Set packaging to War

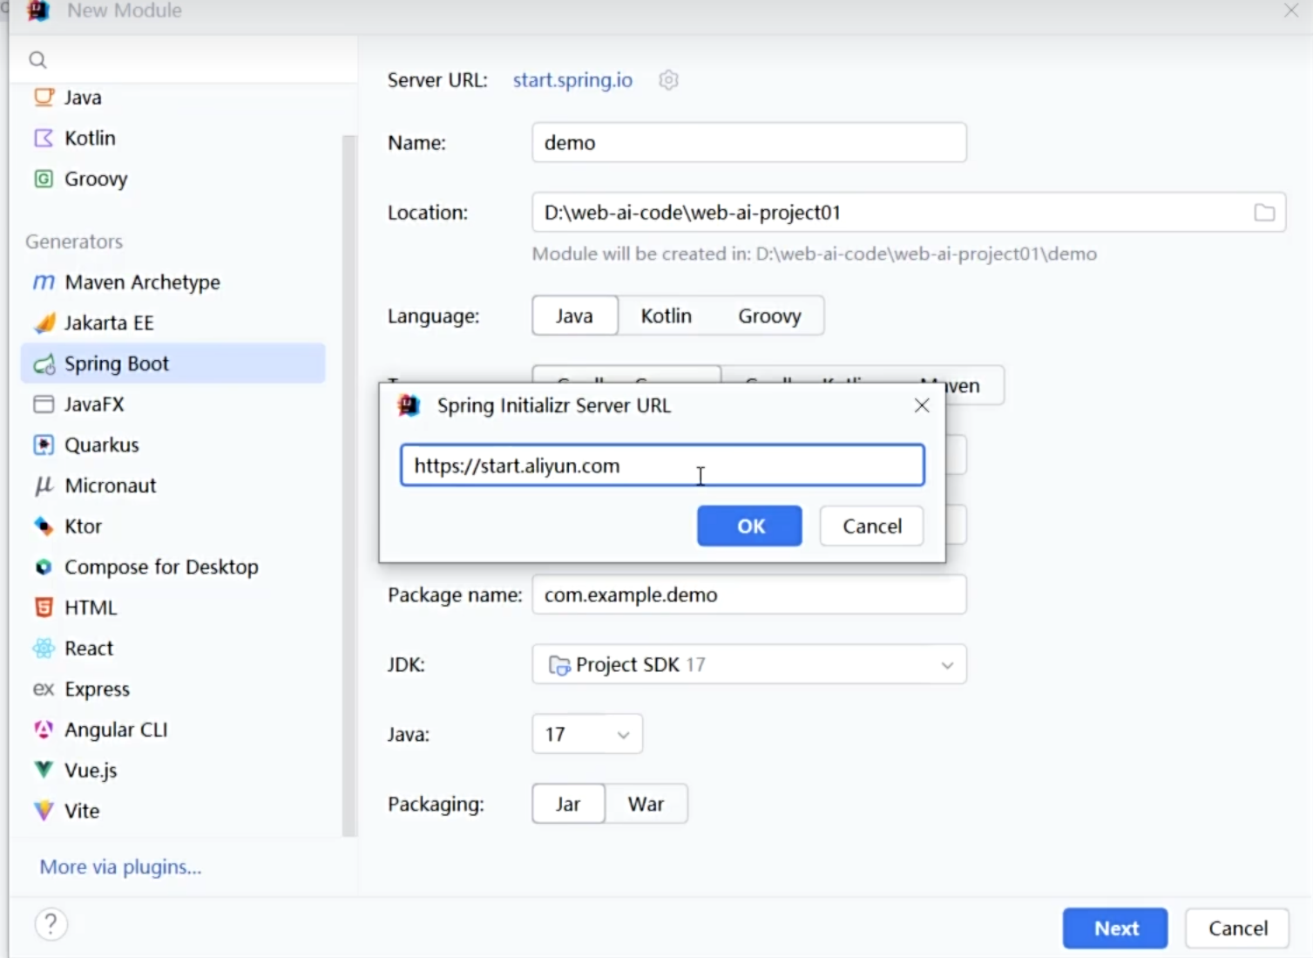click(646, 804)
